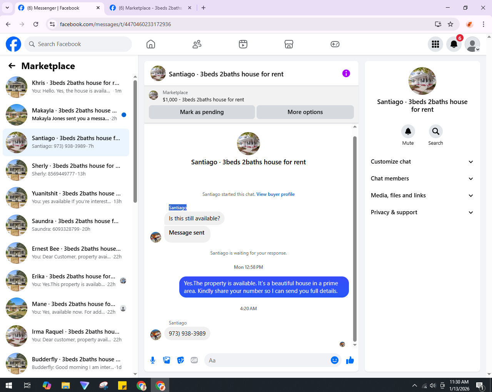492x392 pixels.
Task: Expand Chat members section
Action: point(422,179)
